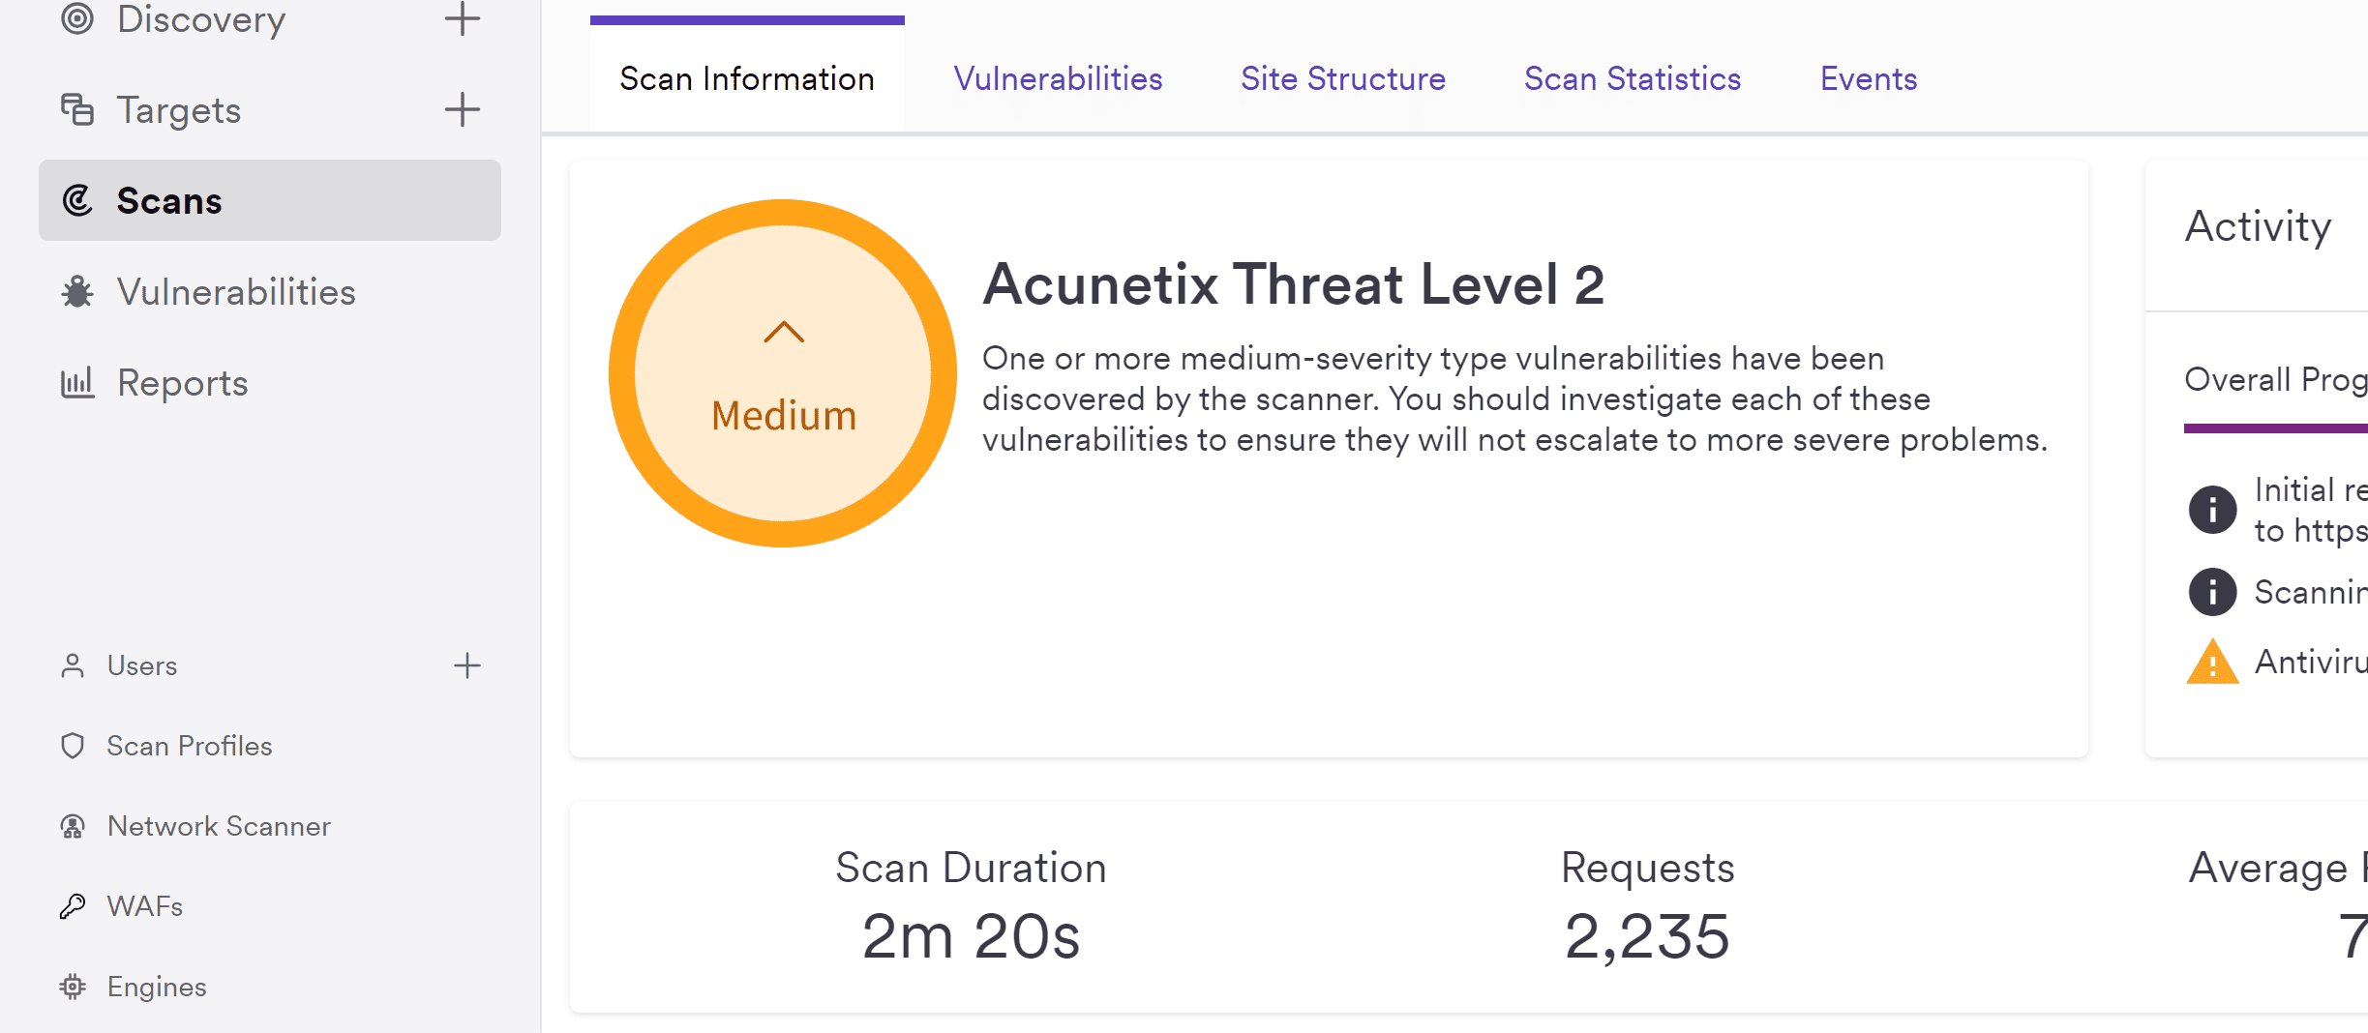Click the Engines chip icon

[73, 987]
